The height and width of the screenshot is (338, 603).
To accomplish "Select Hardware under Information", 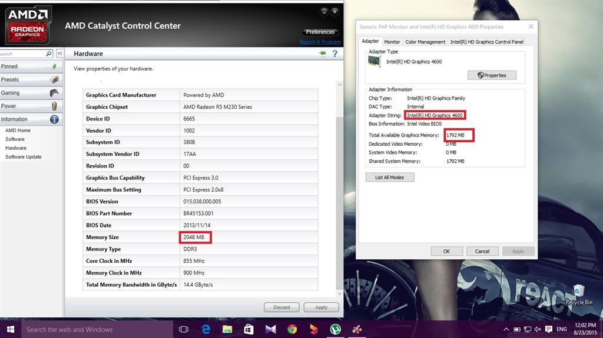I will [x=16, y=148].
